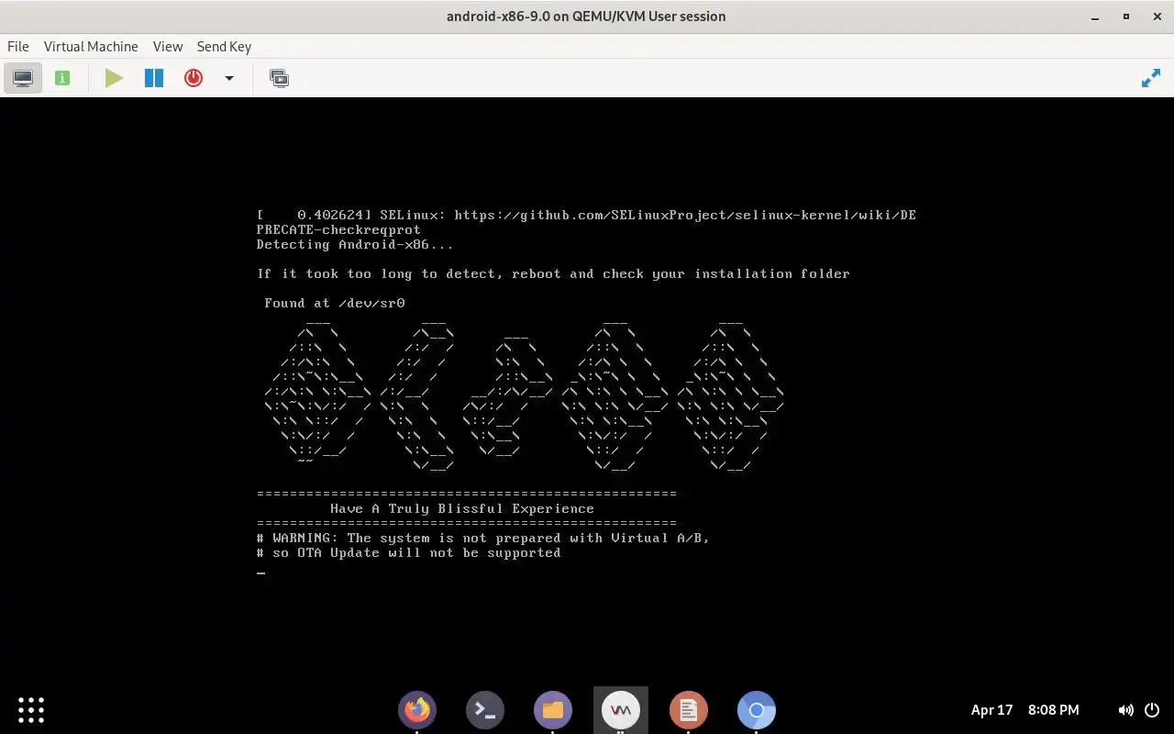Open the File menu

[17, 46]
